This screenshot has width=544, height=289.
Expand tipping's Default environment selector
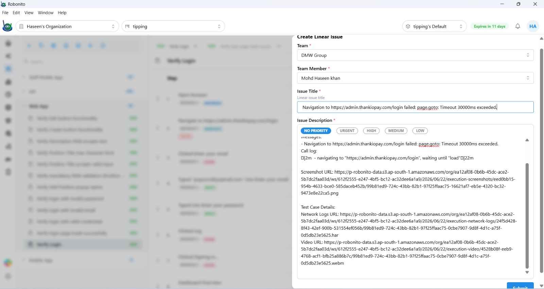click(x=434, y=26)
